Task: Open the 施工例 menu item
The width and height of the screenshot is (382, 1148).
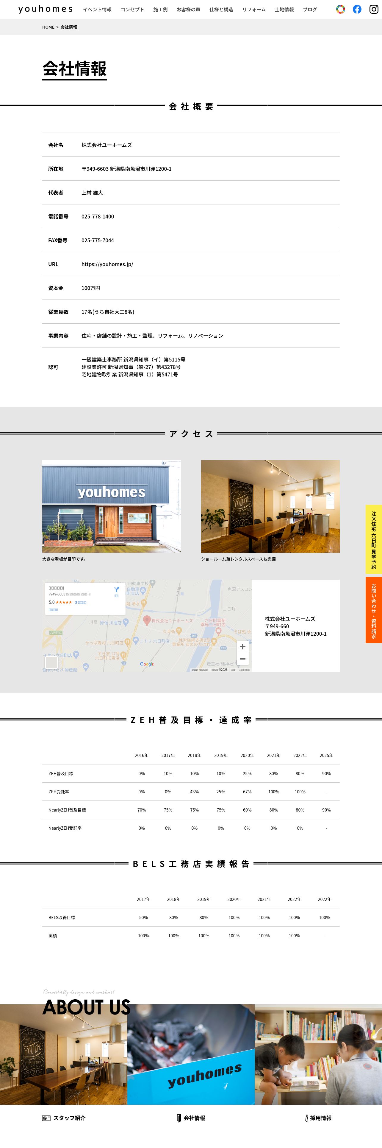Action: (161, 9)
